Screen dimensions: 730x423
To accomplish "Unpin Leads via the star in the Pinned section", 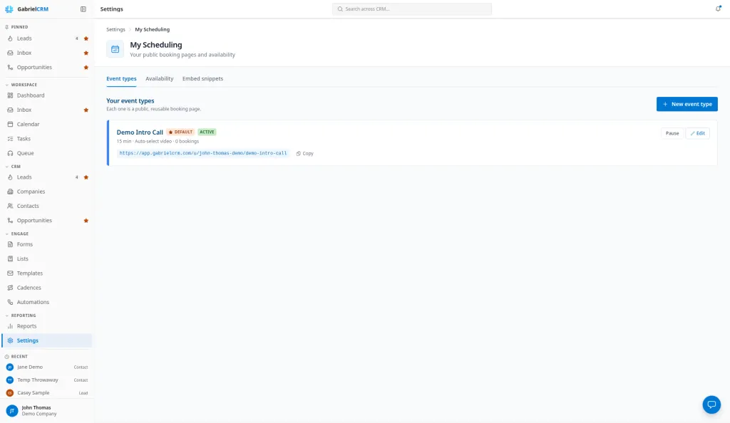I will tap(86, 38).
